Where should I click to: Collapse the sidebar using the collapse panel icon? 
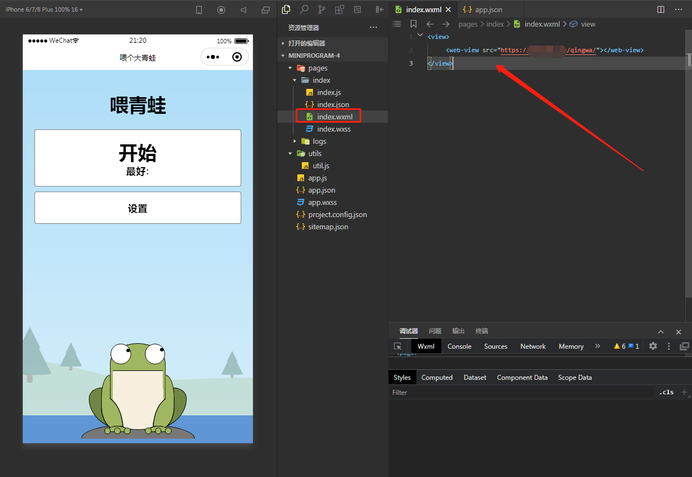point(380,9)
